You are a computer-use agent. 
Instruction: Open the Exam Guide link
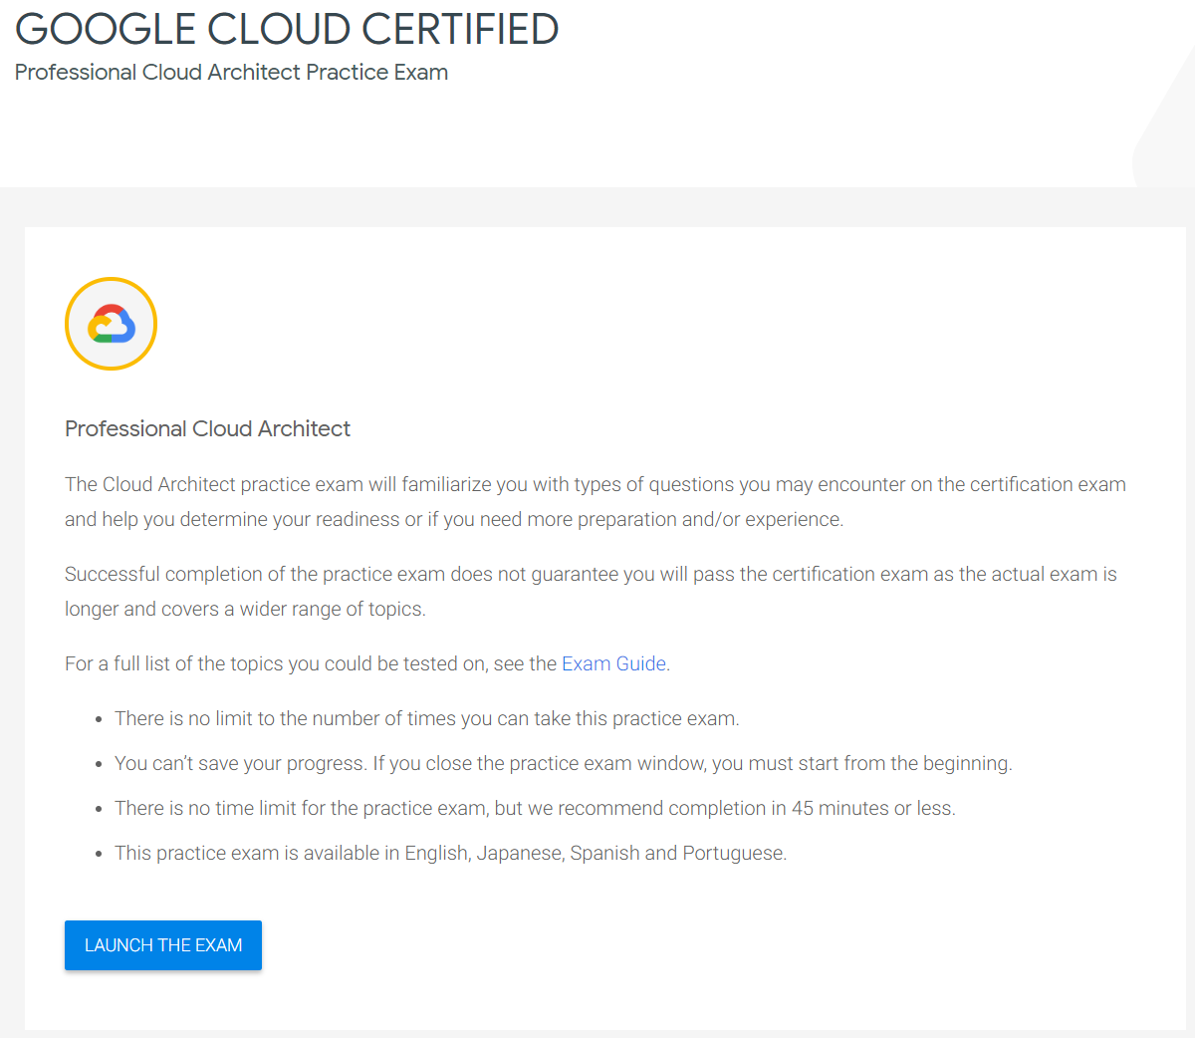(613, 663)
